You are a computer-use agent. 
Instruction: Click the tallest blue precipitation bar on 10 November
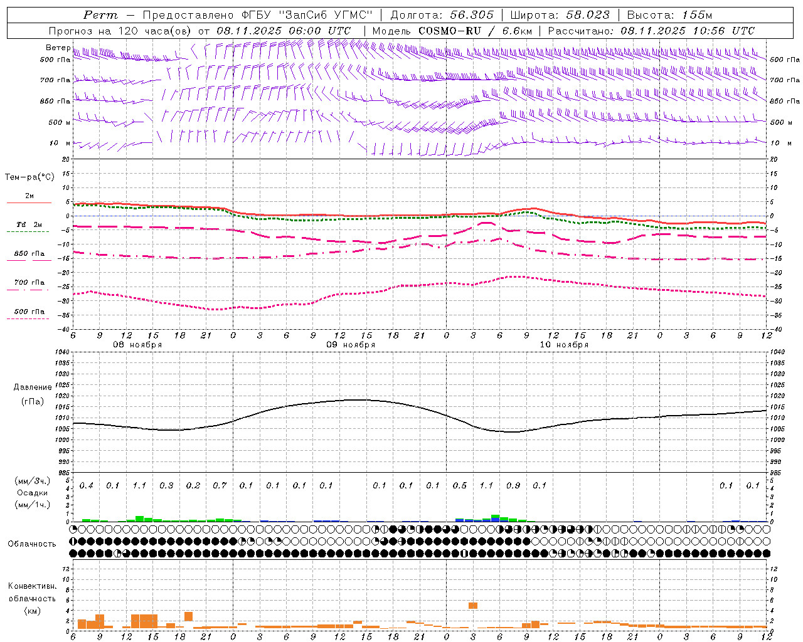[496, 520]
